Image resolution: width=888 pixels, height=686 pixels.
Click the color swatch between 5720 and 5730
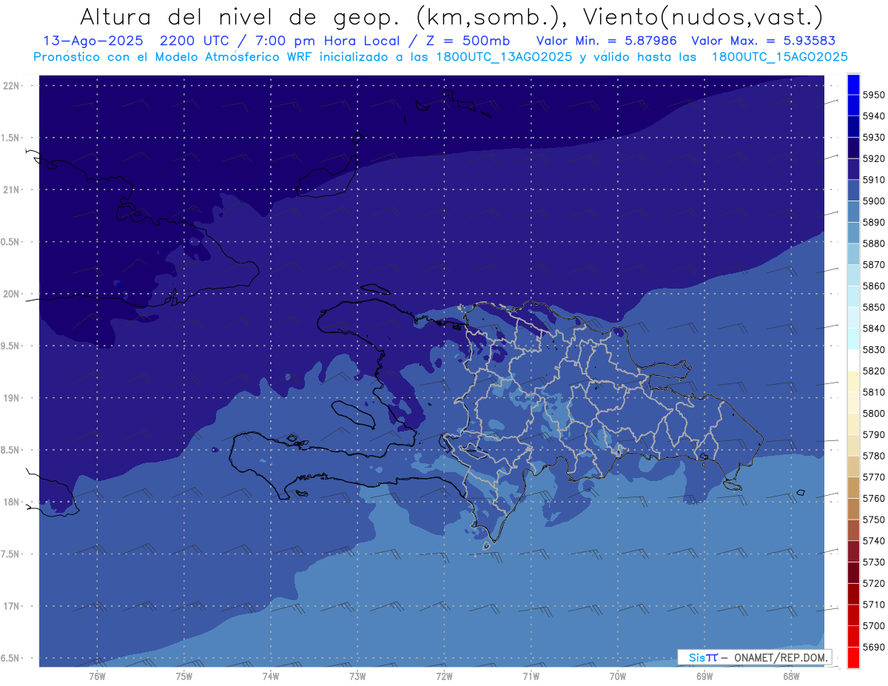click(x=853, y=572)
